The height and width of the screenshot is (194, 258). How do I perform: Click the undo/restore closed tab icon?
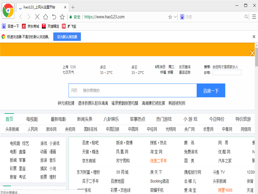point(54,17)
